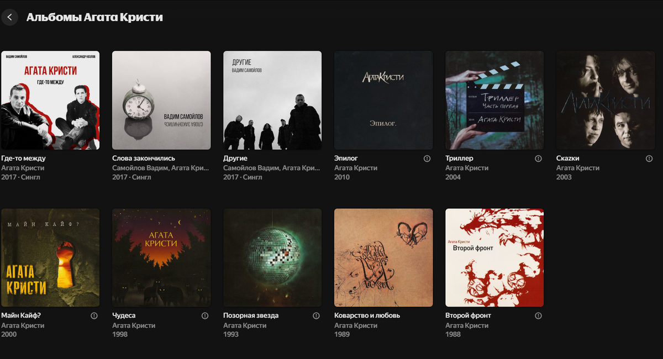Open artist Агата Кристи under Эпилог

click(356, 168)
